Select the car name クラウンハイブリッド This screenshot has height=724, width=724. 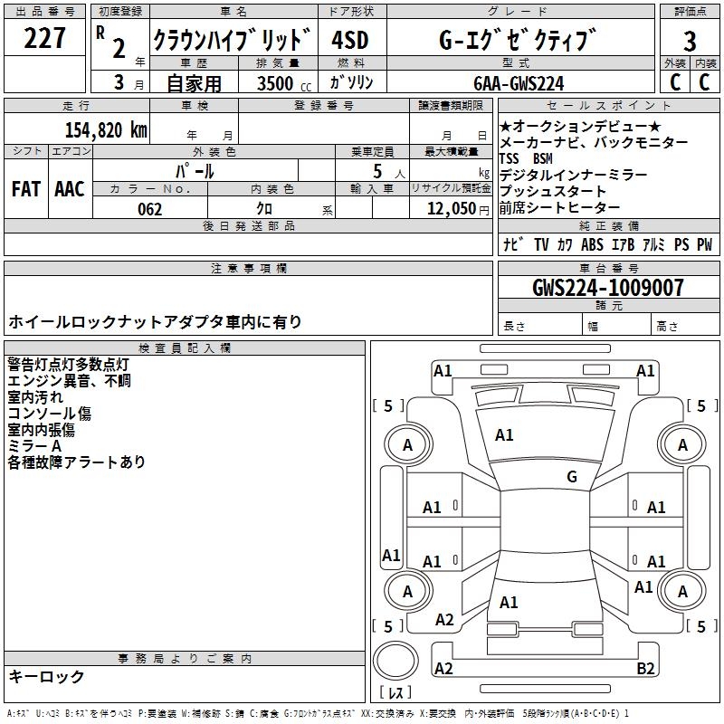pyautogui.click(x=233, y=40)
